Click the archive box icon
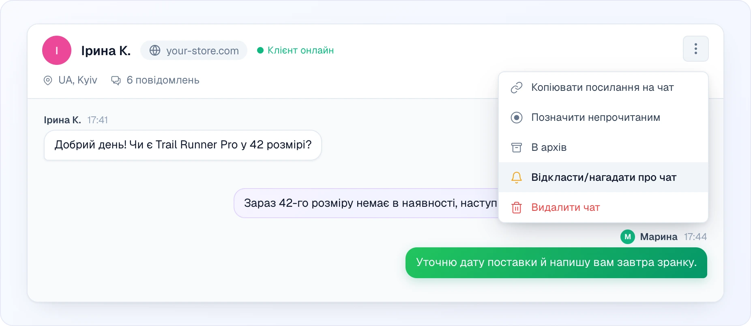 point(516,148)
